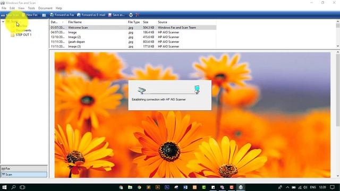
Task: Click Forward as Fax in toolbar
Action: tap(62, 15)
